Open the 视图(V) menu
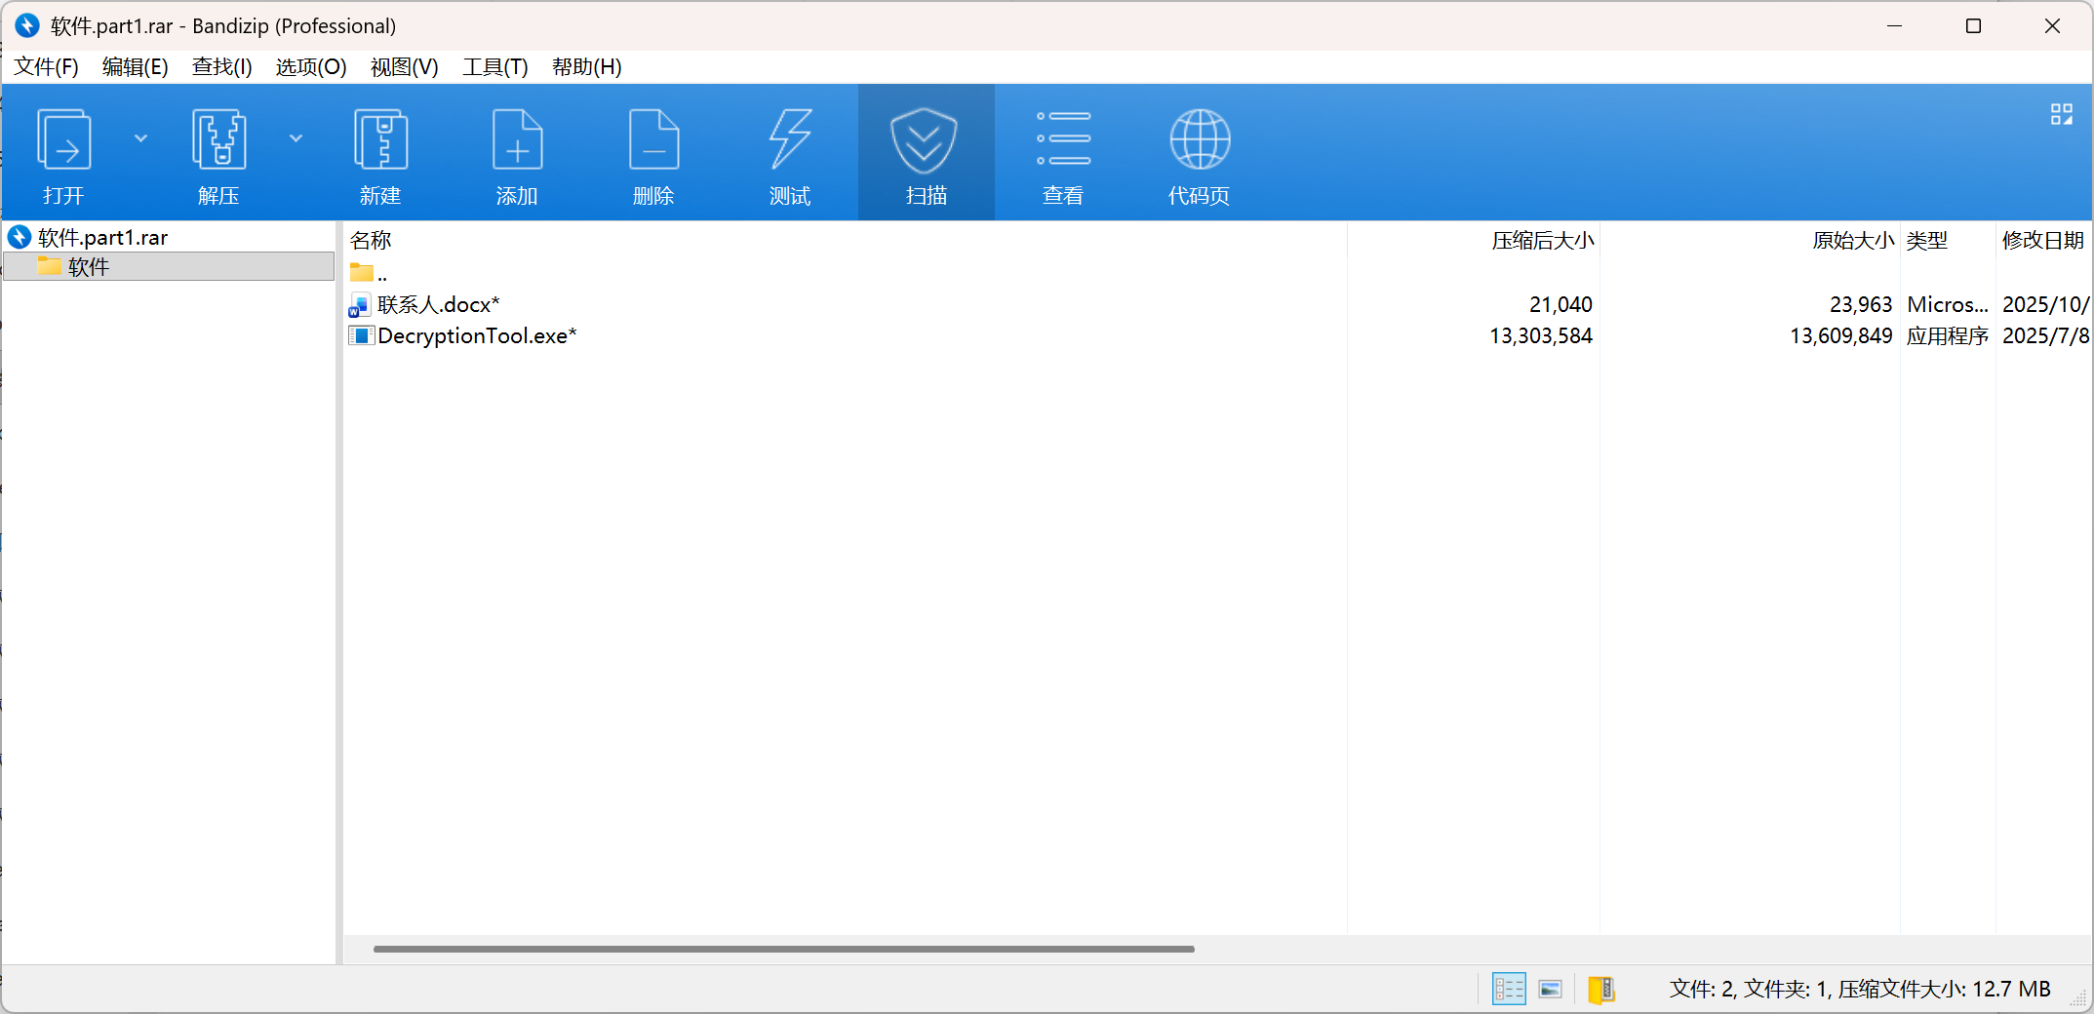 coord(405,66)
